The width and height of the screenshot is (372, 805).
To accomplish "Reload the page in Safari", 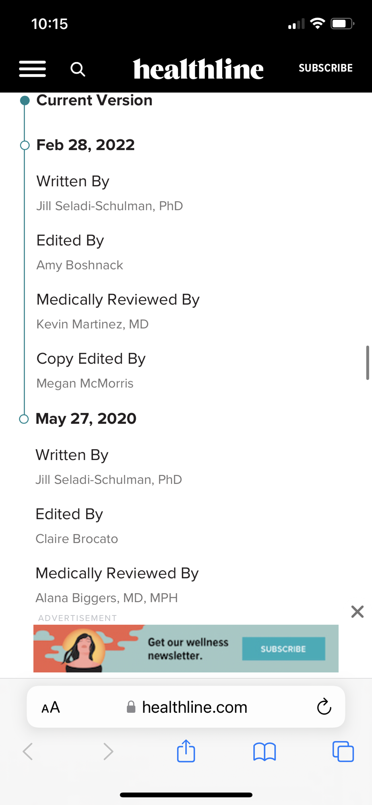I will [324, 707].
